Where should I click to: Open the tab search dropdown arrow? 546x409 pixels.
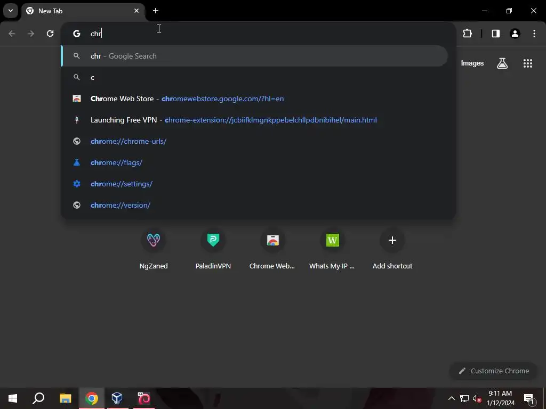tap(11, 11)
